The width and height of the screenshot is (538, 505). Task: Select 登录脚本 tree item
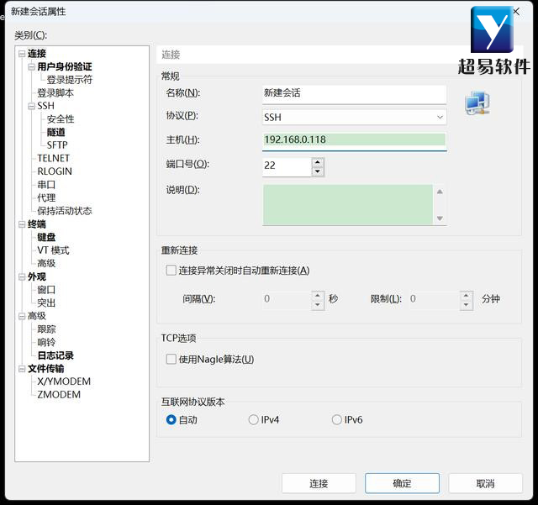coord(55,93)
